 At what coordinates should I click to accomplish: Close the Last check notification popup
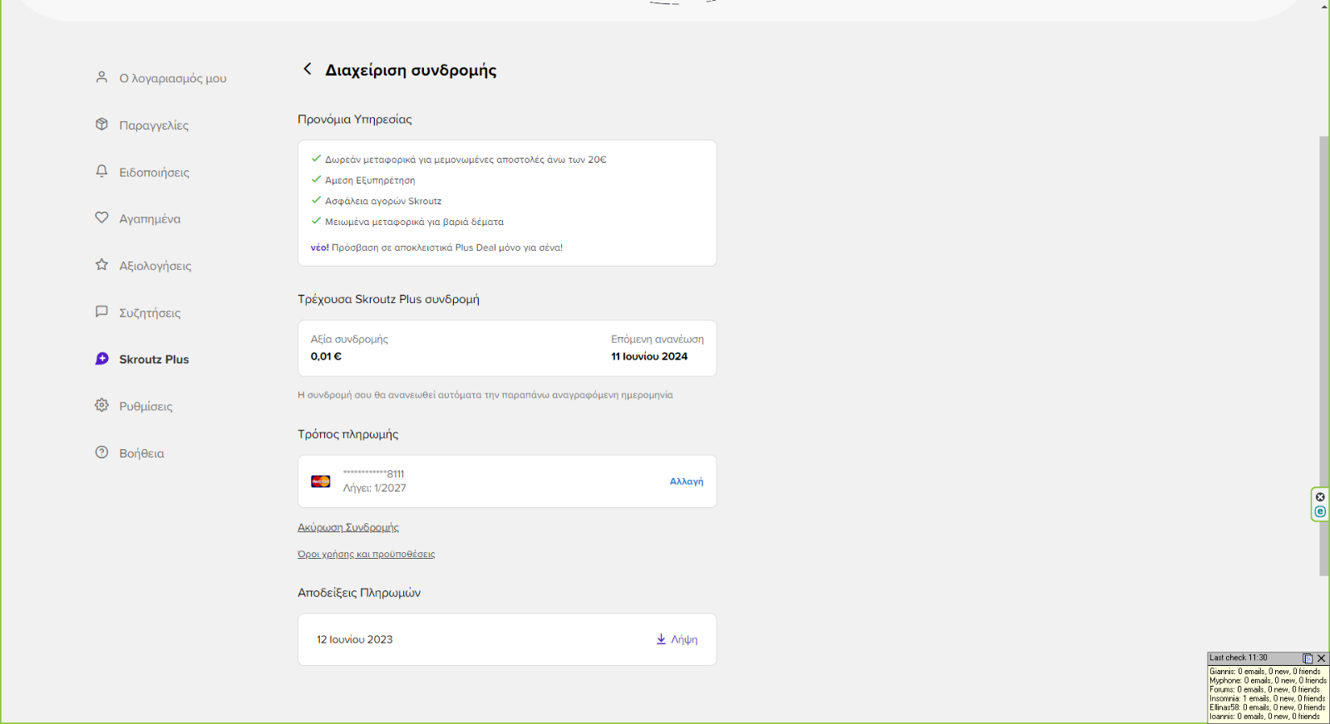(1322, 658)
